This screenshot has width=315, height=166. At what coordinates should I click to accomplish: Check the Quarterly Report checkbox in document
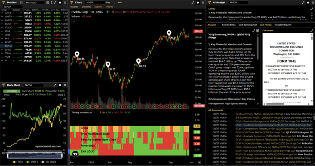[267, 66]
